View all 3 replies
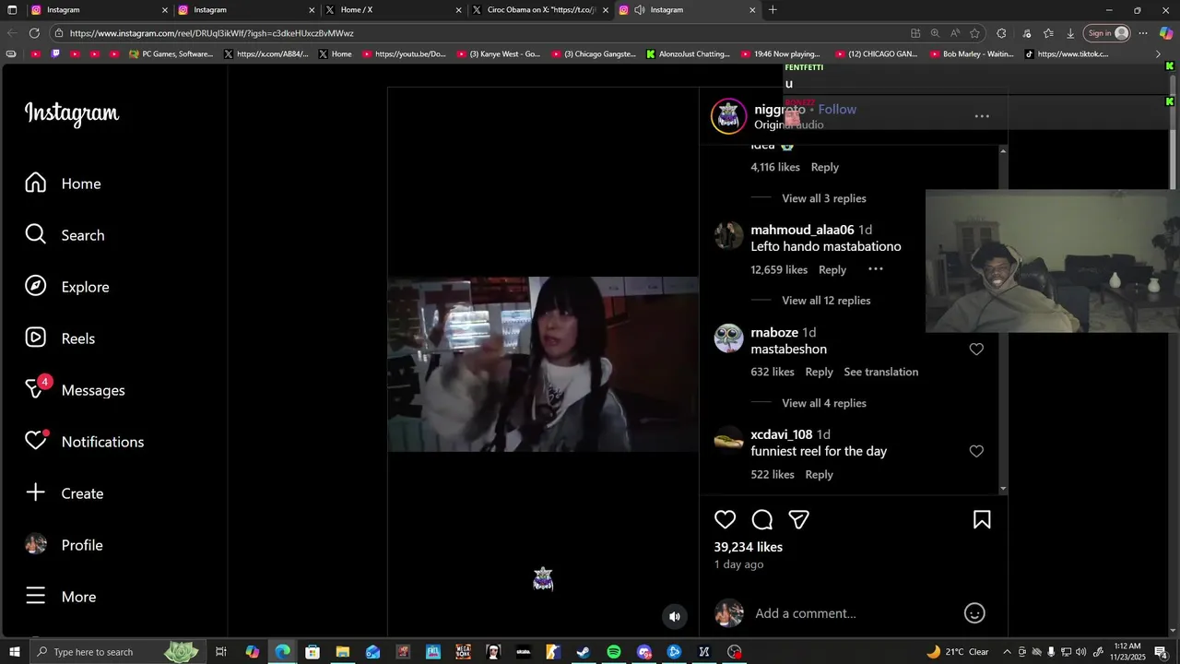 pyautogui.click(x=824, y=198)
